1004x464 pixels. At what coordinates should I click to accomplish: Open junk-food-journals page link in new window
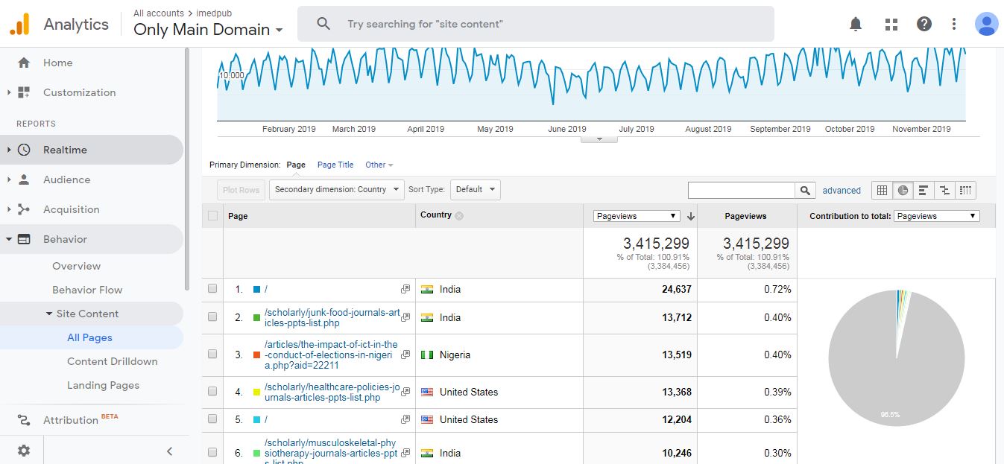tap(405, 317)
